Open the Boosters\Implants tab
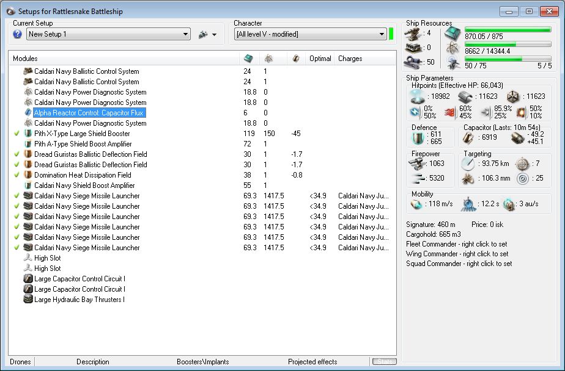This screenshot has width=565, height=371. [x=202, y=362]
